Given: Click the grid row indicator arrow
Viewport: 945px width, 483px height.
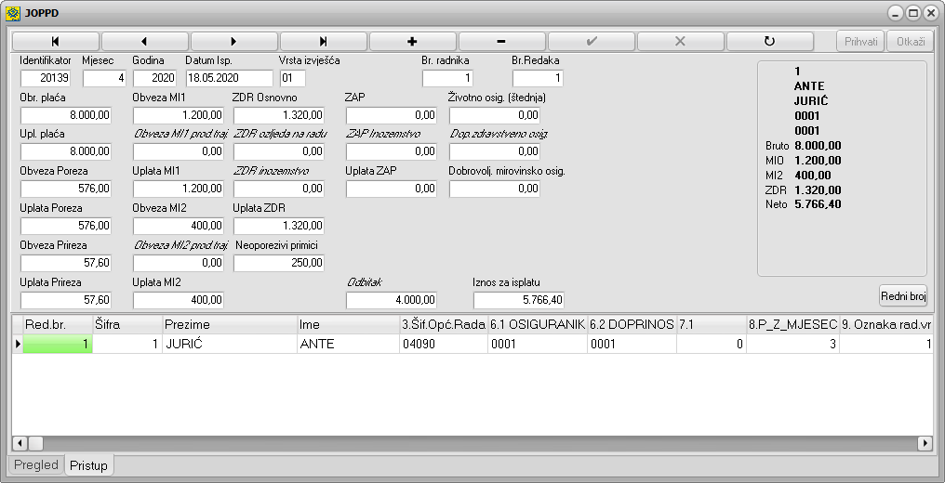Looking at the screenshot, I should click(18, 344).
